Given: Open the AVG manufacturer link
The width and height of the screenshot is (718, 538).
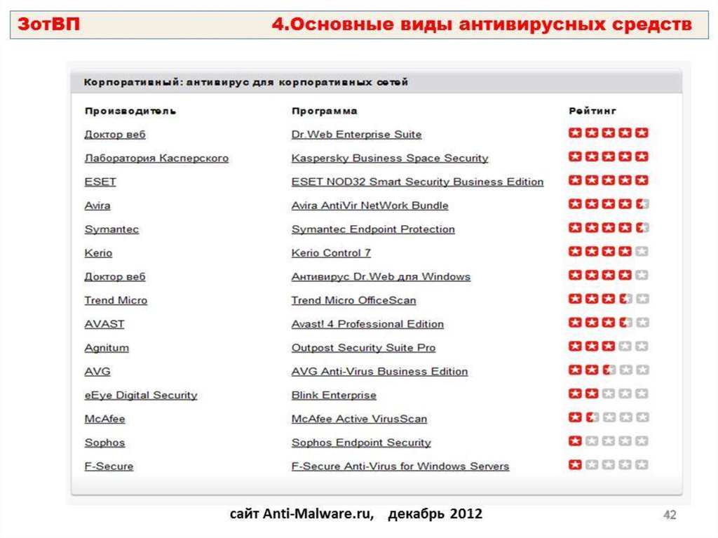Looking at the screenshot, I should click(97, 371).
